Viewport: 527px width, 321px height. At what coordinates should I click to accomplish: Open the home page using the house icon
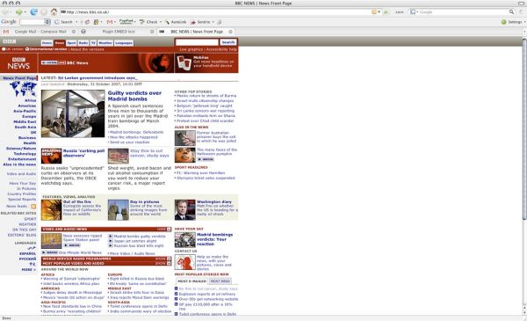click(54, 11)
